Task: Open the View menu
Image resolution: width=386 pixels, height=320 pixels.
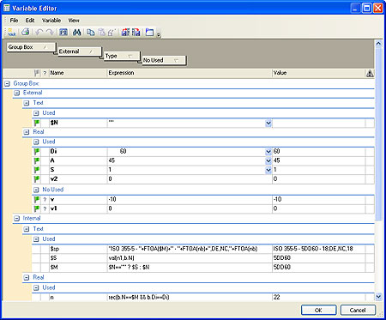Action: pos(74,21)
